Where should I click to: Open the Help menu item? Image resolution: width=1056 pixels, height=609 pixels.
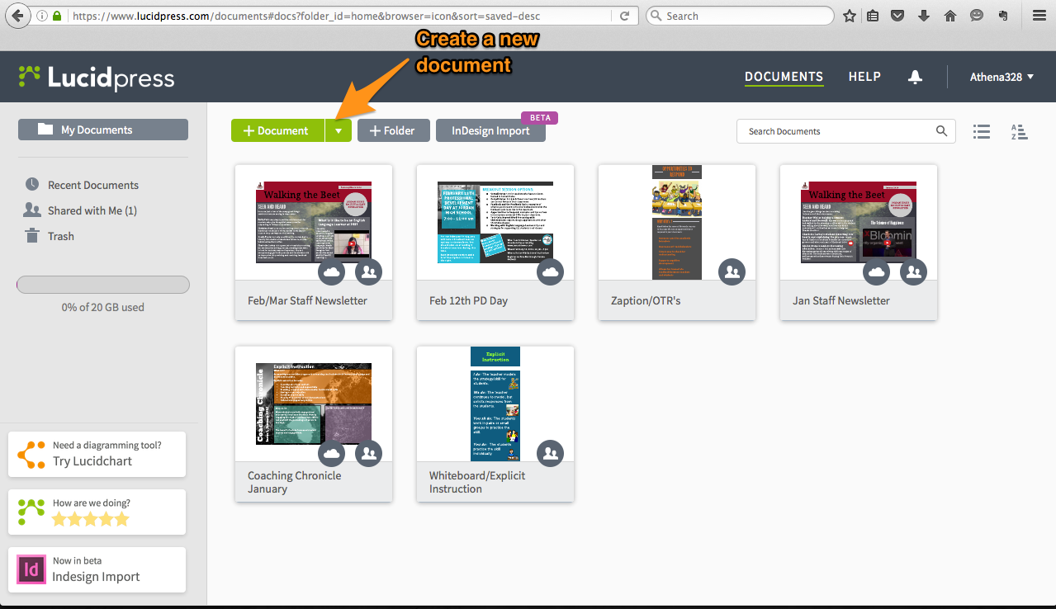coord(864,77)
